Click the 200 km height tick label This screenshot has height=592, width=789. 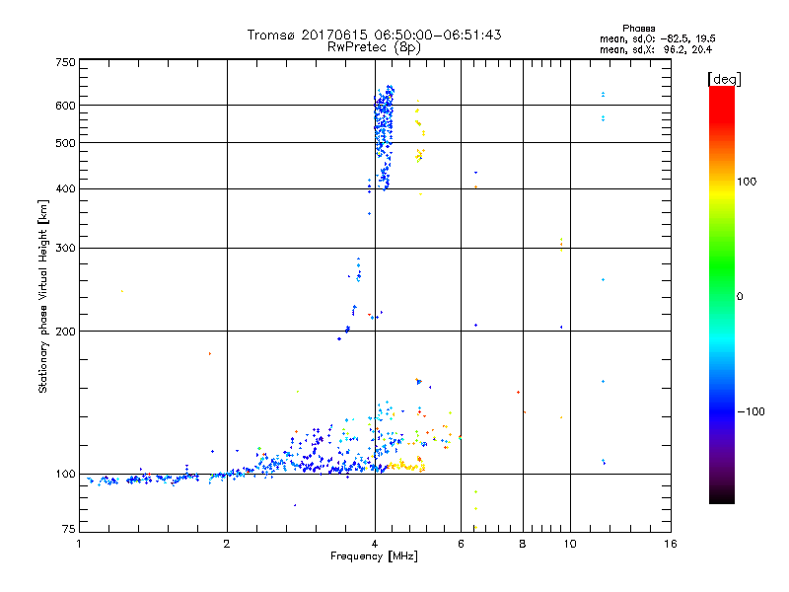click(65, 332)
